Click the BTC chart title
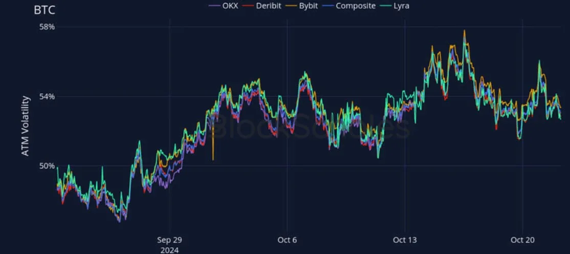Image resolution: width=570 pixels, height=254 pixels. point(45,10)
